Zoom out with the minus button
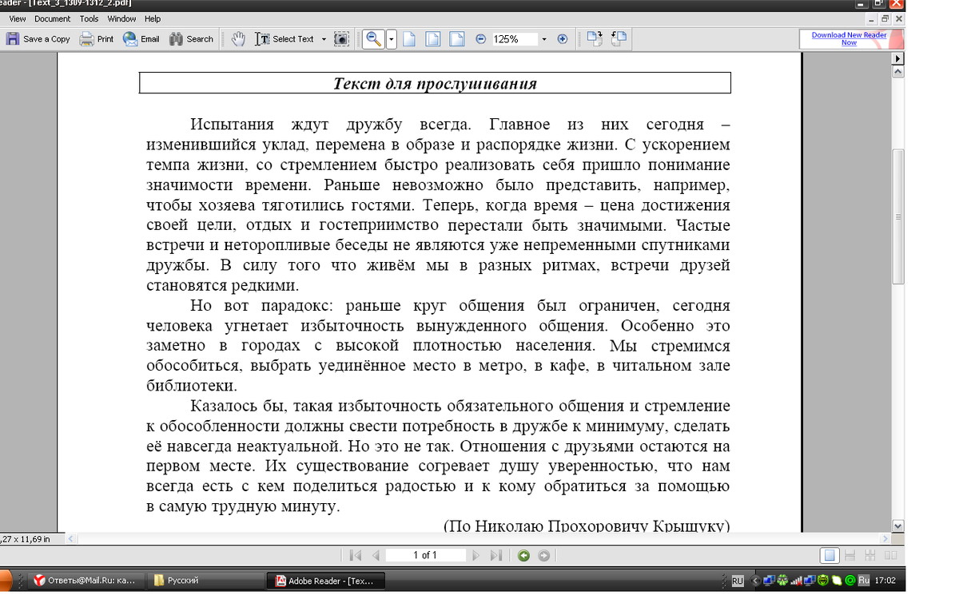959x599 pixels. coord(480,38)
